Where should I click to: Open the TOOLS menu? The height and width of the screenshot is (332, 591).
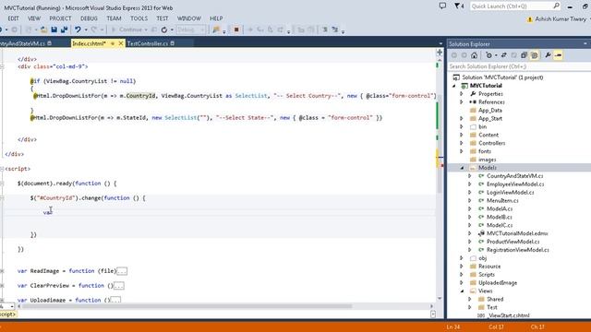[139, 18]
